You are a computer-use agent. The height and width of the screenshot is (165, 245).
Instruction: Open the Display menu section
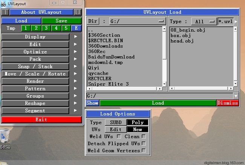[x=35, y=37]
